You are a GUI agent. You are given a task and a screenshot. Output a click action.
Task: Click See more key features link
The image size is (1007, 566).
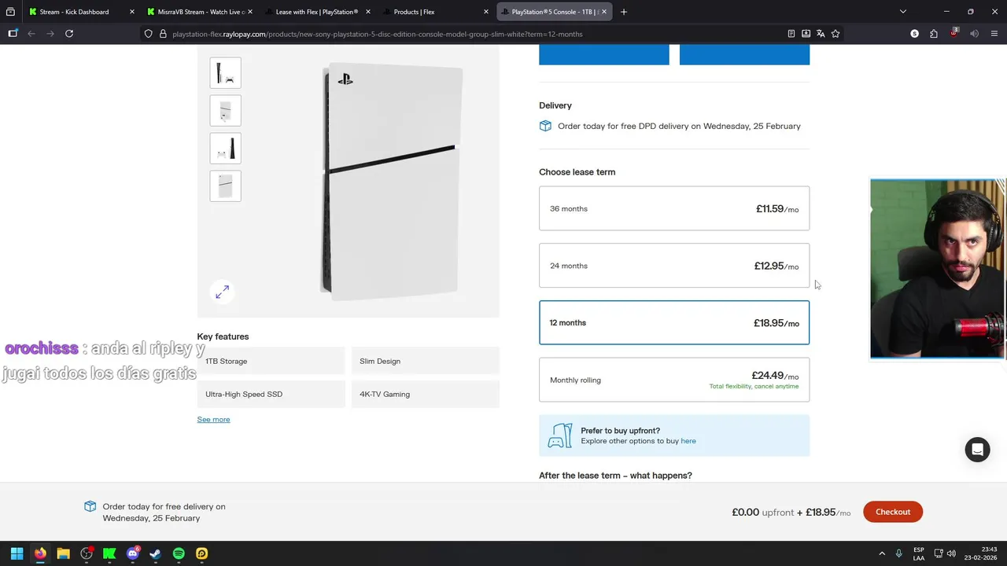[213, 419]
